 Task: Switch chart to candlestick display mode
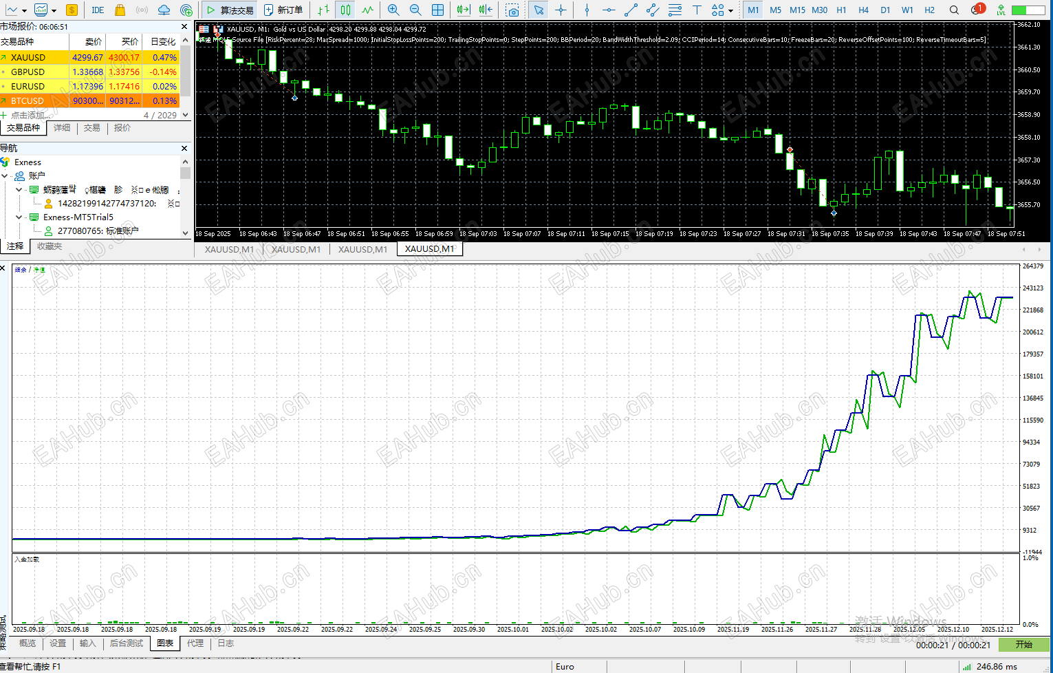coord(346,10)
